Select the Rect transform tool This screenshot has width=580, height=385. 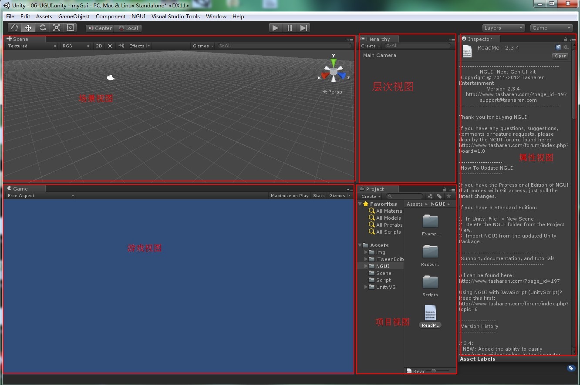click(x=70, y=28)
